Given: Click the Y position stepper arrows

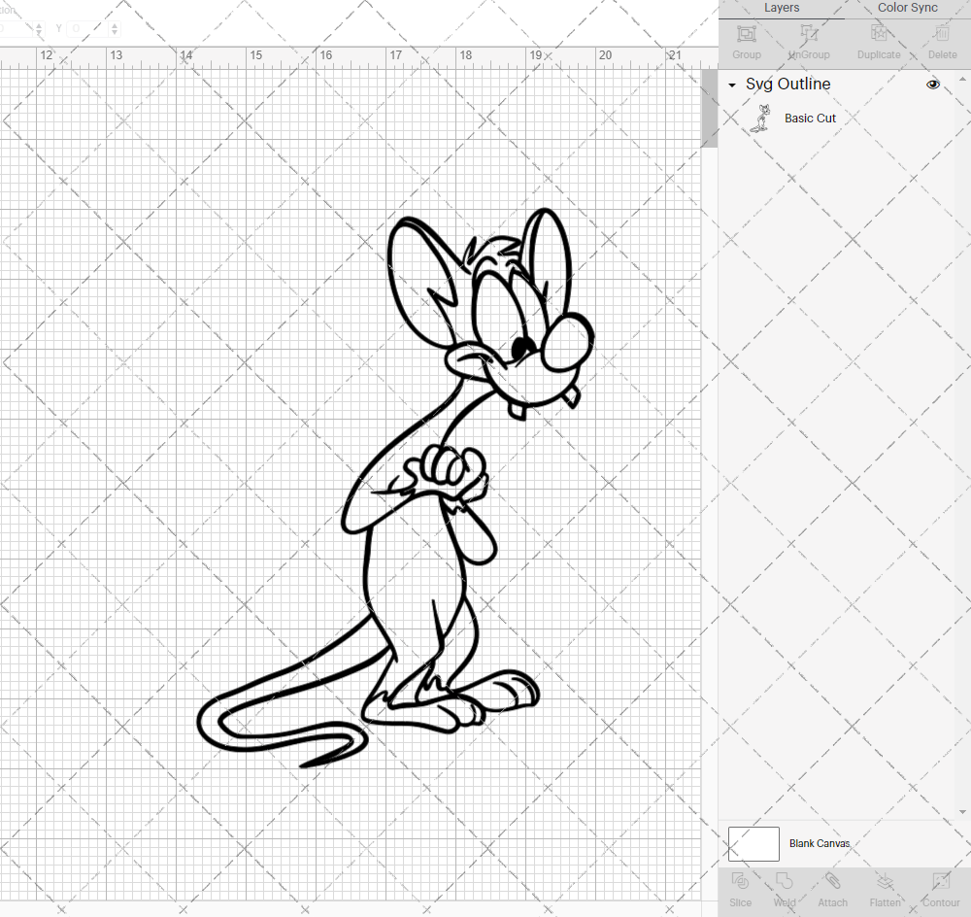Looking at the screenshot, I should point(116,29).
